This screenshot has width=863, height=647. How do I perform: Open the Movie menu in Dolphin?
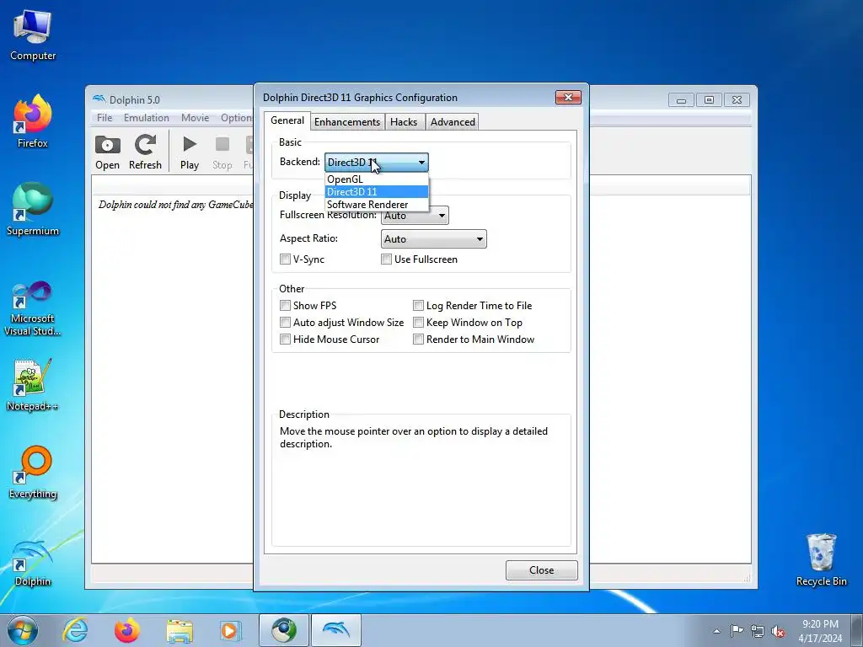click(195, 118)
